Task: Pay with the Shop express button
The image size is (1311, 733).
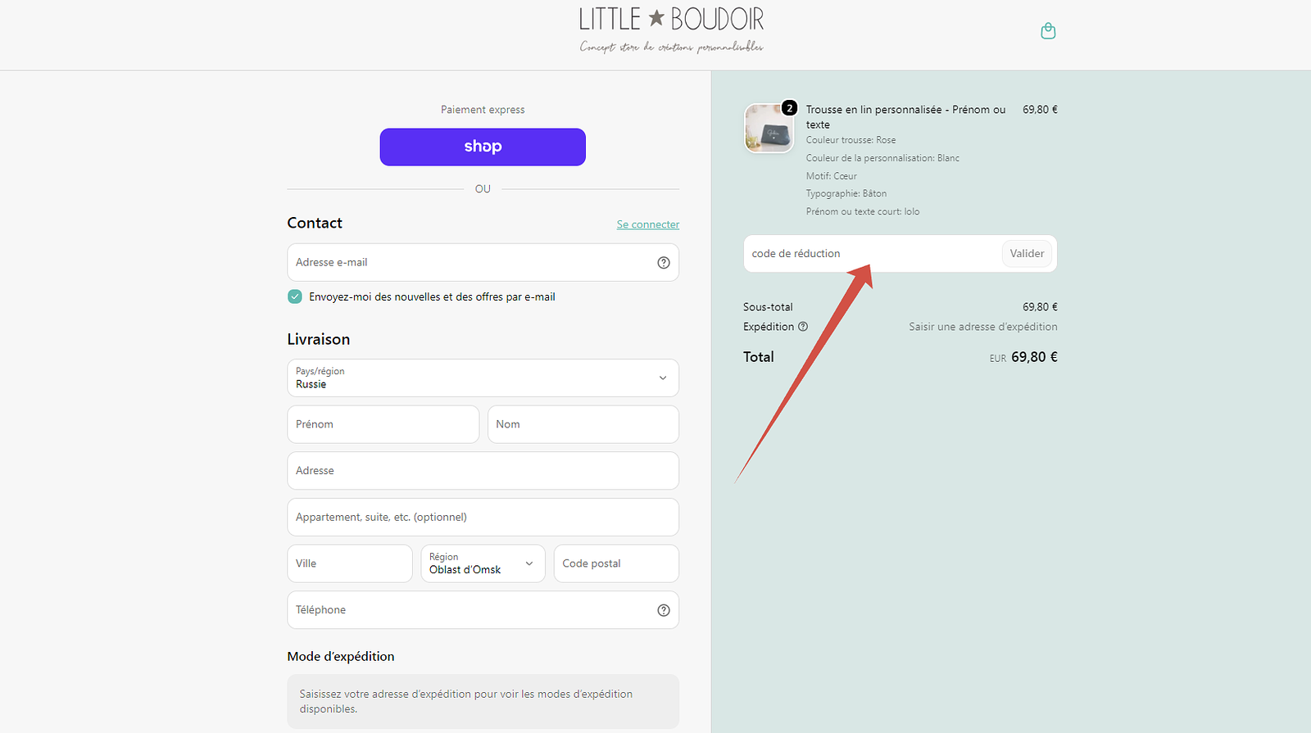Action: coord(483,147)
